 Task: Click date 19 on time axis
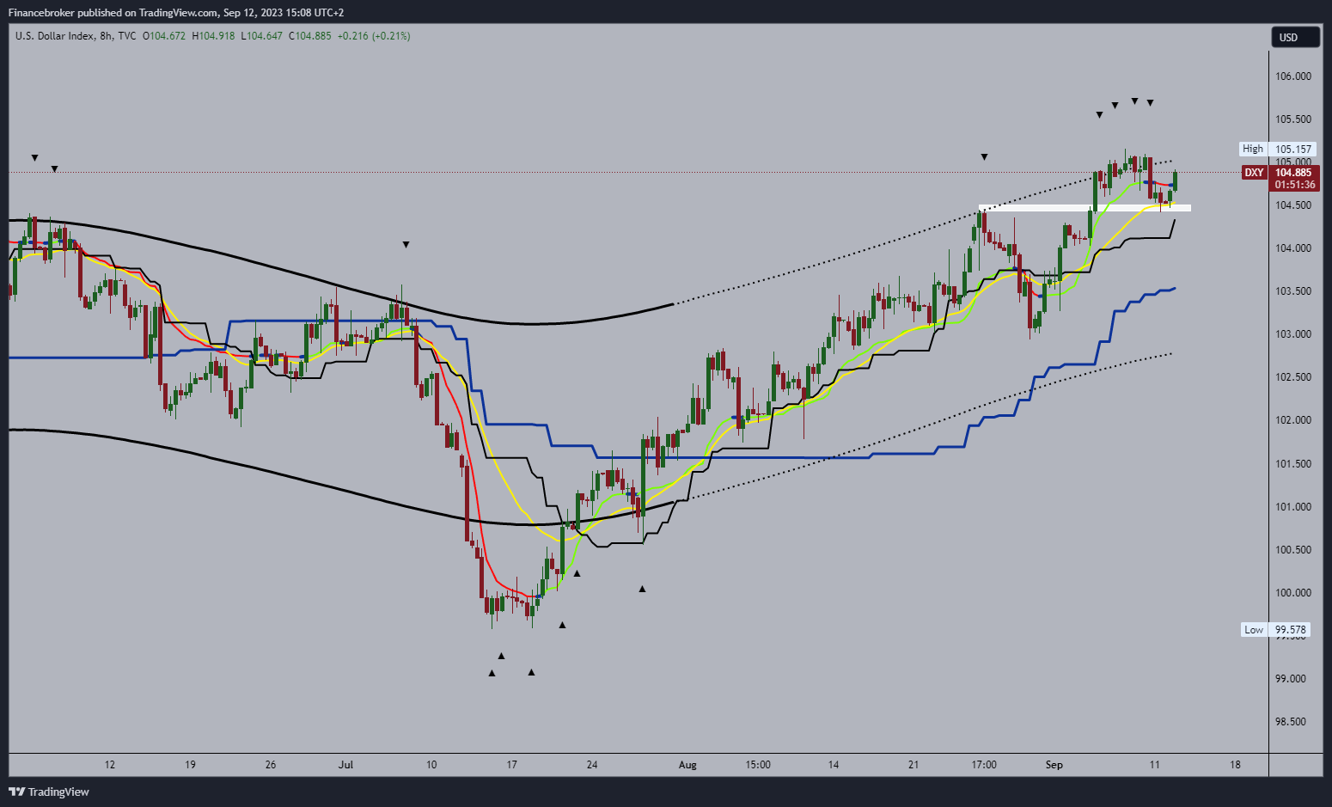point(190,765)
